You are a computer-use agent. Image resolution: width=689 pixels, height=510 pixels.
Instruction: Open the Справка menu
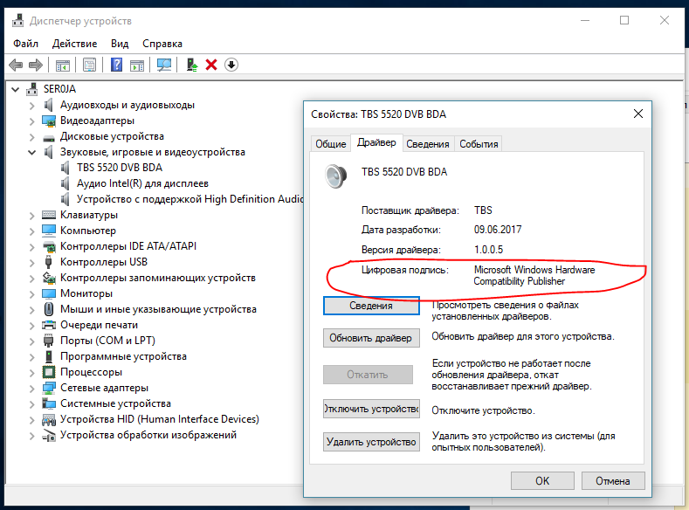(x=162, y=44)
